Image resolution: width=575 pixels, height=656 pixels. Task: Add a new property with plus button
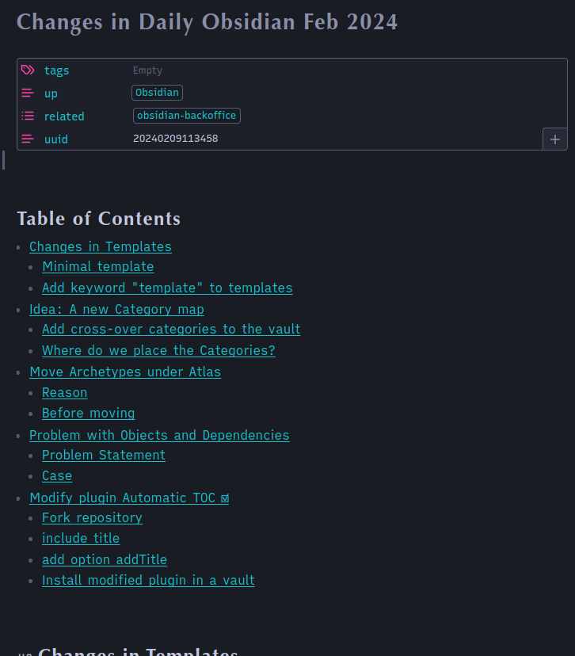click(555, 139)
